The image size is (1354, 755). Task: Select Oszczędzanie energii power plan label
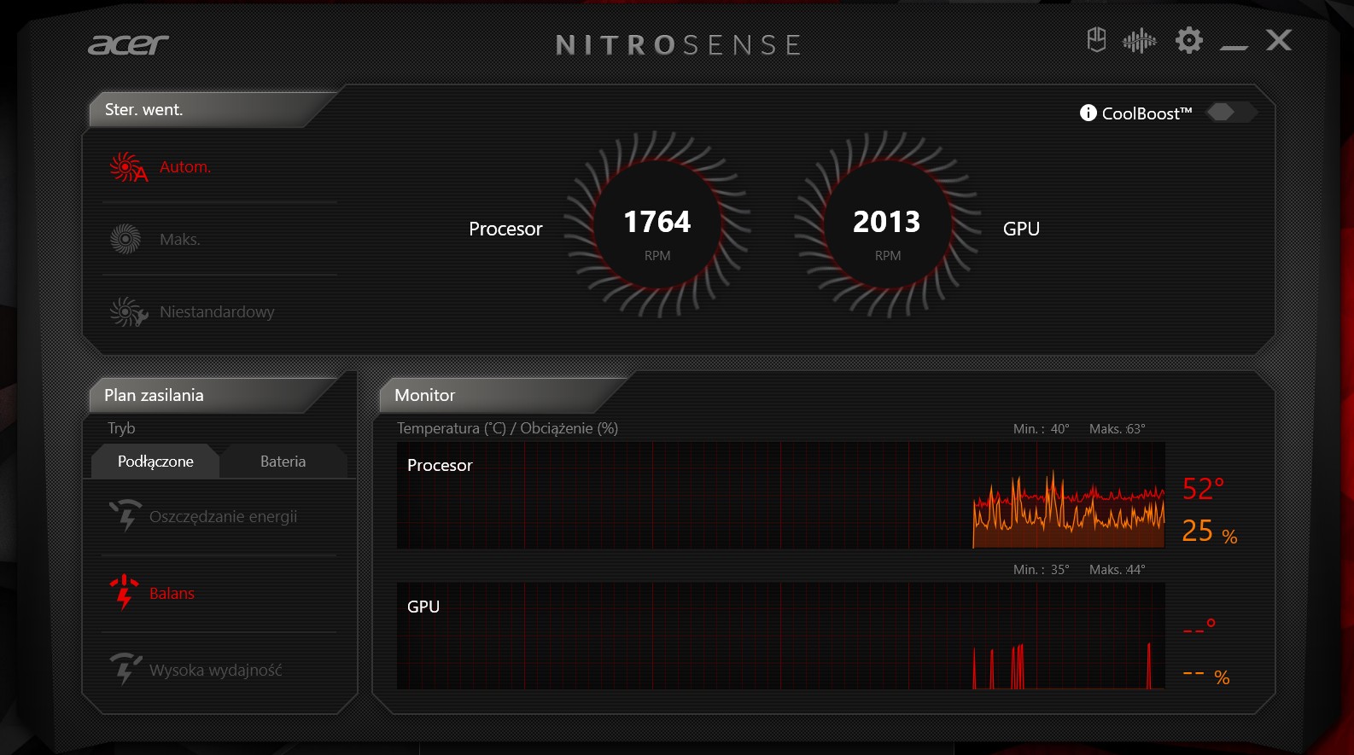click(x=223, y=517)
